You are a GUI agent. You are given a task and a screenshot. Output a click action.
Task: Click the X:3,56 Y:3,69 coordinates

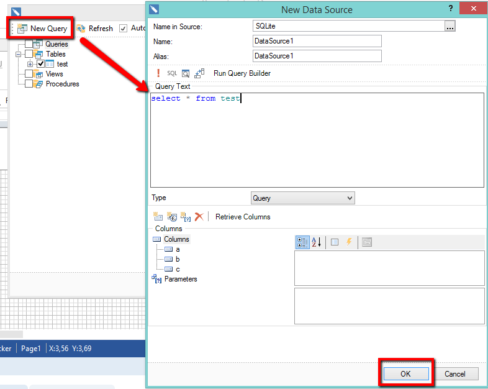coord(70,349)
